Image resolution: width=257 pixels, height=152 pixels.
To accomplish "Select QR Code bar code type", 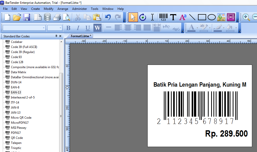I will point(17,138).
